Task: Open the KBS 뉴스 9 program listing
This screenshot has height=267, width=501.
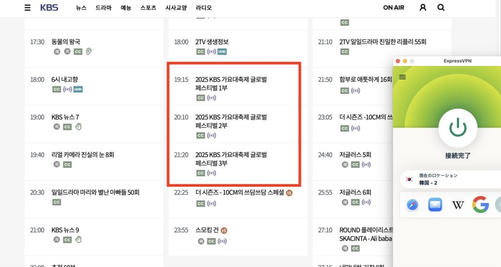Action: [x=65, y=230]
